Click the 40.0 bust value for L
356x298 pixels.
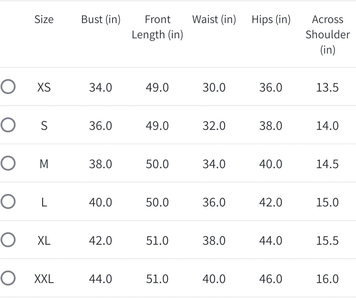point(100,202)
